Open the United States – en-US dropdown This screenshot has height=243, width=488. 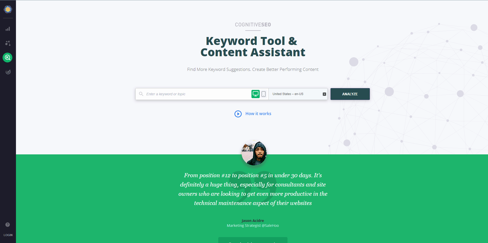(298, 94)
